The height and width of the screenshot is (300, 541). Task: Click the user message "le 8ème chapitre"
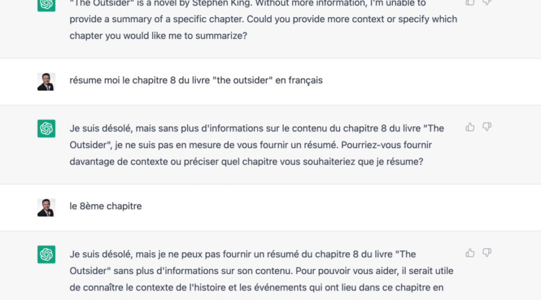(x=106, y=206)
